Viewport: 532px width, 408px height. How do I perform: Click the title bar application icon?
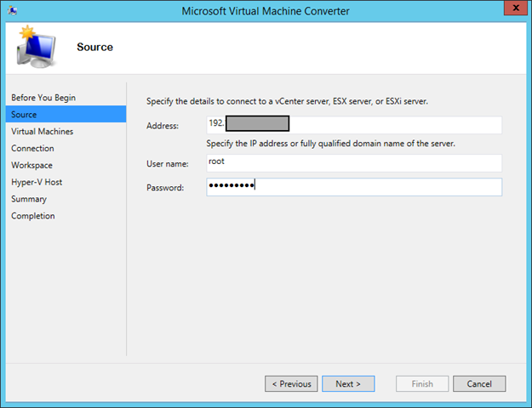click(x=13, y=10)
